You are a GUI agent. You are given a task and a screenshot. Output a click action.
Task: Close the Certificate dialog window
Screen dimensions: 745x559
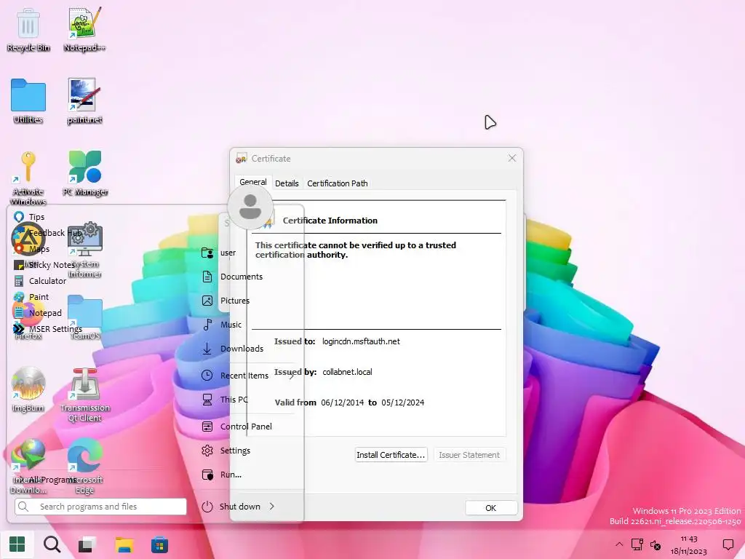coord(511,158)
